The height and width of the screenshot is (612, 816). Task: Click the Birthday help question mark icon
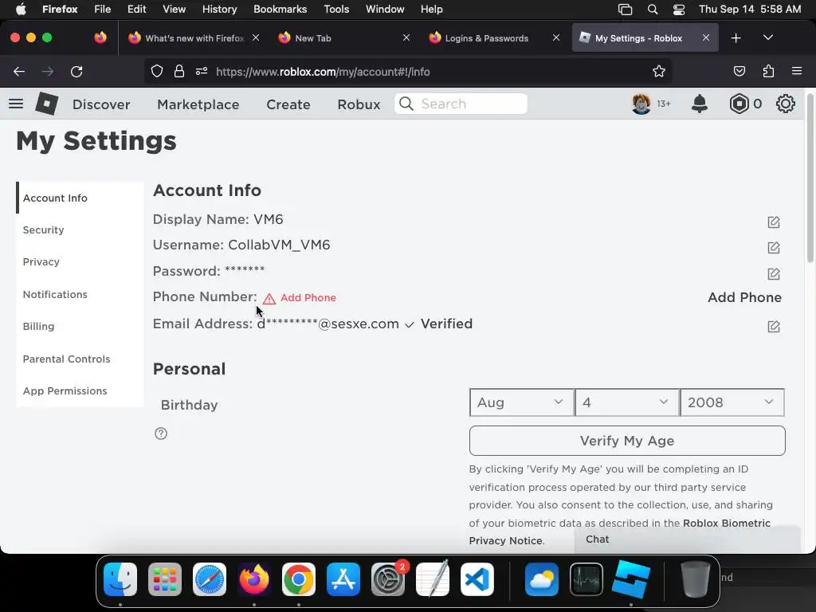161,433
